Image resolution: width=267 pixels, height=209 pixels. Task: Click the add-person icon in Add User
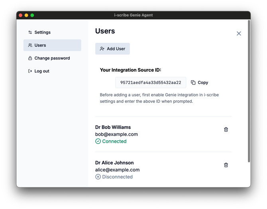[x=102, y=49]
